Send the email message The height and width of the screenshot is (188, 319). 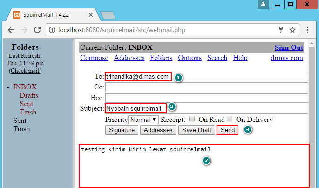pyautogui.click(x=227, y=130)
